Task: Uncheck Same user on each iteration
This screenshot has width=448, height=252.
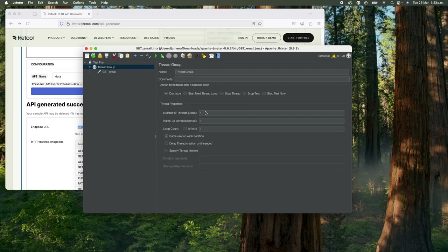Action: 166,136
